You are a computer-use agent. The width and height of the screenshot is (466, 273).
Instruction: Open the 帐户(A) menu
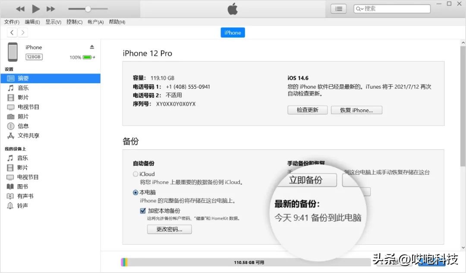click(x=95, y=22)
